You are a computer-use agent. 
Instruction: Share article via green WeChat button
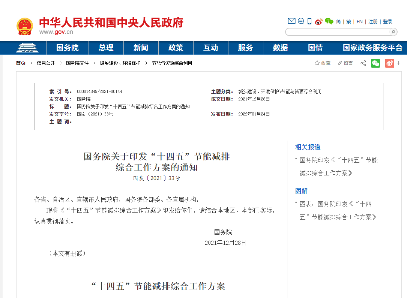pos(375,63)
